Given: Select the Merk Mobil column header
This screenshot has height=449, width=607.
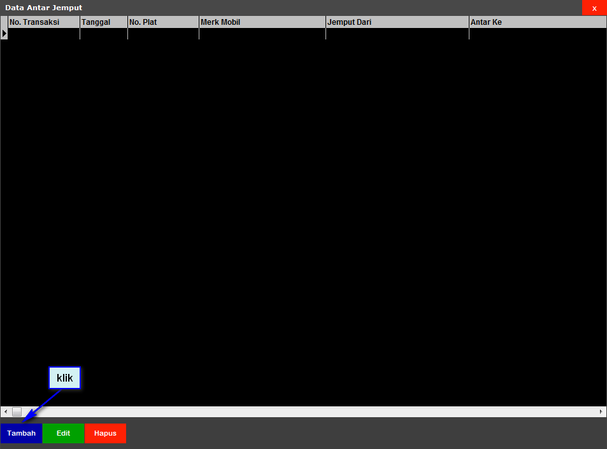Looking at the screenshot, I should click(x=262, y=22).
